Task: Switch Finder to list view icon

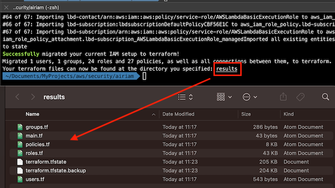Action: [181, 97]
